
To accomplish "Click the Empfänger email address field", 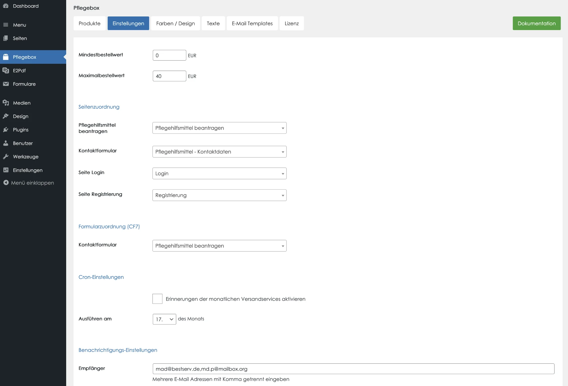I will click(x=353, y=369).
